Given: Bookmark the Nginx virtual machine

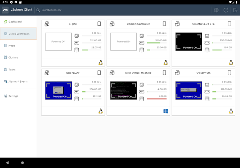Looking at the screenshot, I should click(x=99, y=24).
